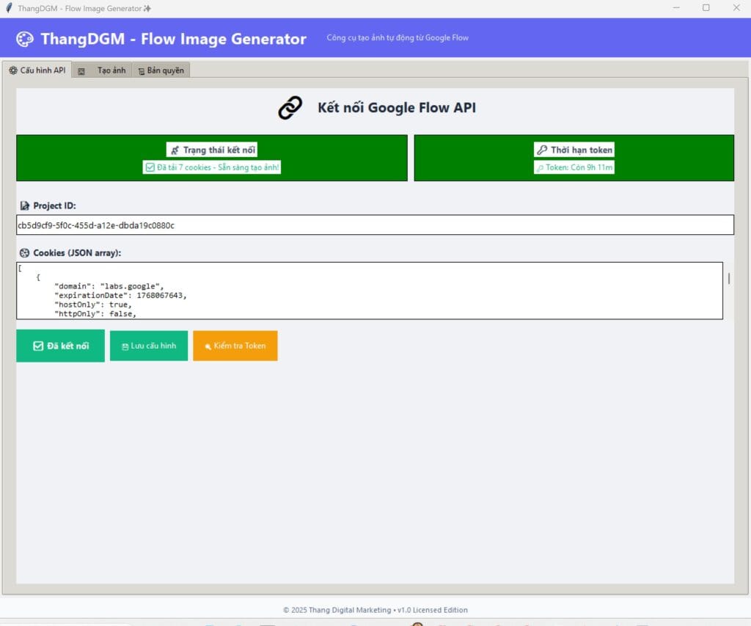Click inside the Cookies JSON text area
Viewport: 751px width, 626px height.
point(370,291)
